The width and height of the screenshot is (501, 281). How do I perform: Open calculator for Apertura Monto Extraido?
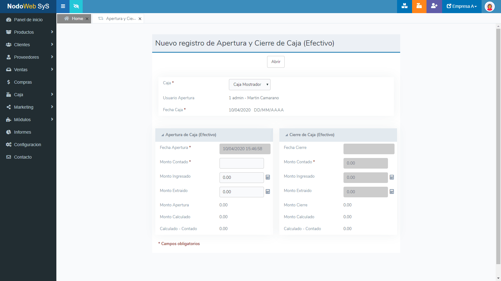[268, 192]
